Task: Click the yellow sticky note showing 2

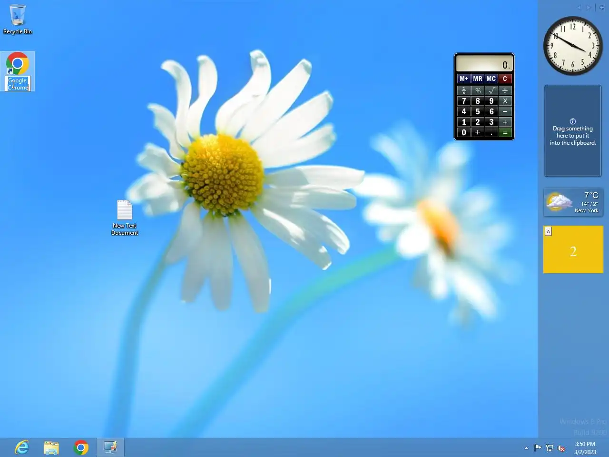Action: click(x=573, y=249)
